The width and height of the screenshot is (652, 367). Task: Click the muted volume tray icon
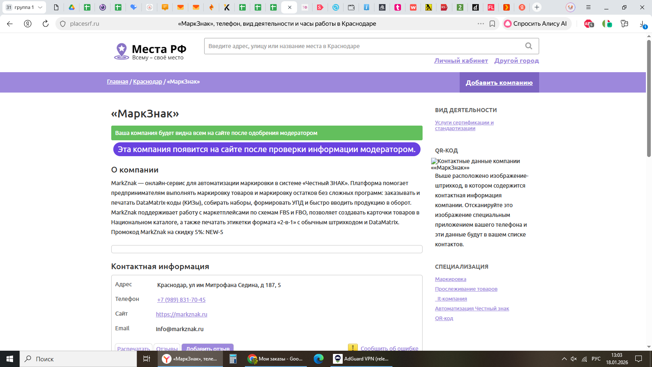574,359
